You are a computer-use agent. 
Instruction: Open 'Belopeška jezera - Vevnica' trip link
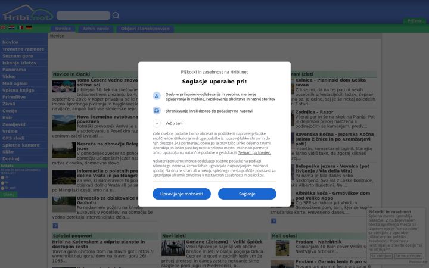(332, 169)
